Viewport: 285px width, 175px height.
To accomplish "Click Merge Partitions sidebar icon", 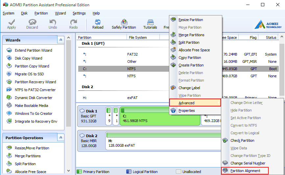I will click(x=9, y=156).
